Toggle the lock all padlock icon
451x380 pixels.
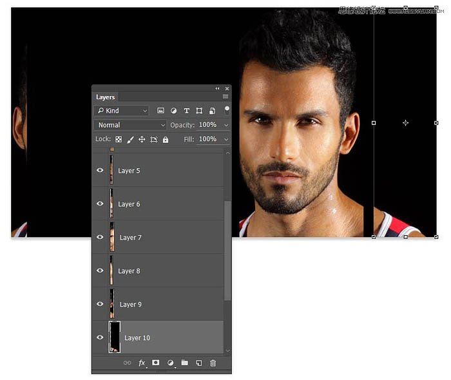tap(166, 139)
